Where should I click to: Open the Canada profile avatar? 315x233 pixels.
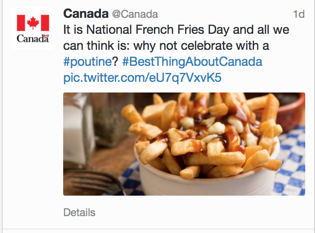pos(32,28)
